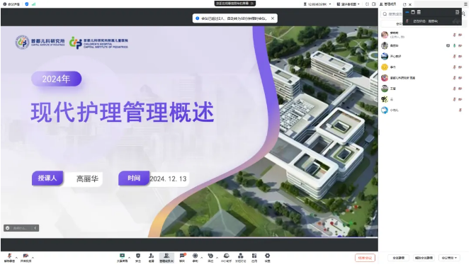Screen dimensions: 471x267
Task: Click the Mute All button below the member list
Action: point(398,258)
